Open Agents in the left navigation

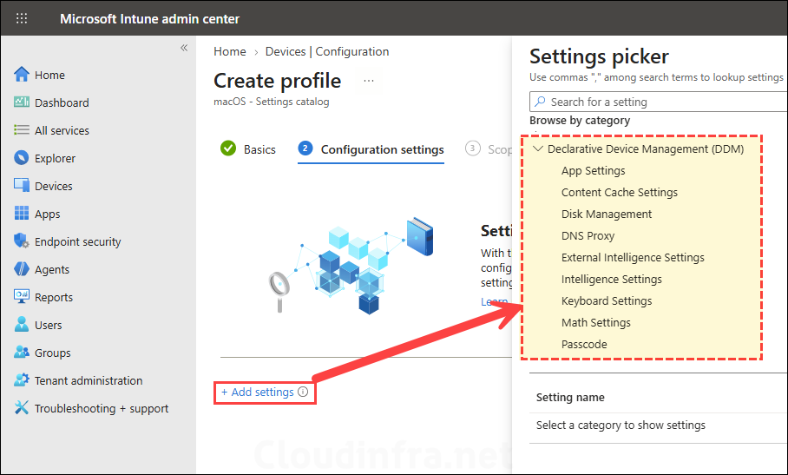click(x=52, y=269)
